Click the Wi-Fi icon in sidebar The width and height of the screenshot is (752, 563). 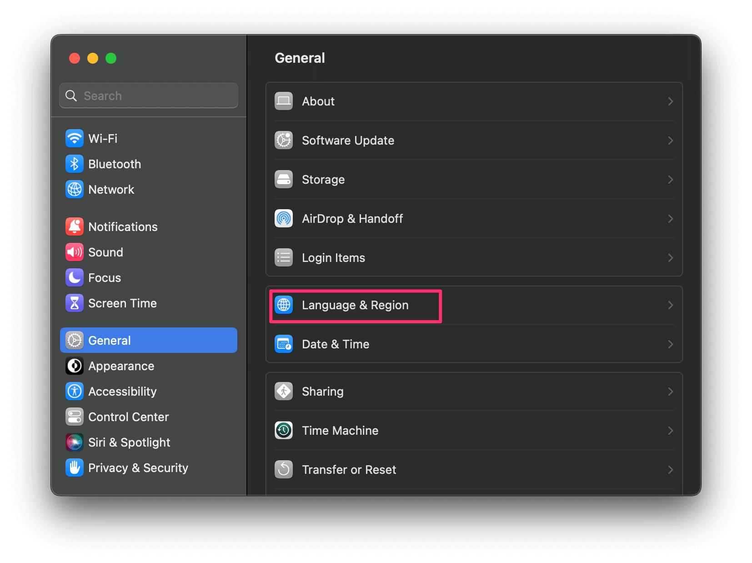click(x=75, y=138)
